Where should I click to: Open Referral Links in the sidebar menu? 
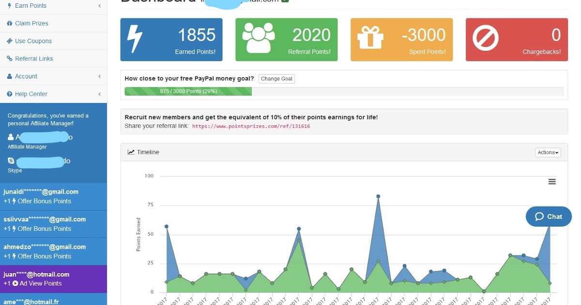[x=53, y=59]
